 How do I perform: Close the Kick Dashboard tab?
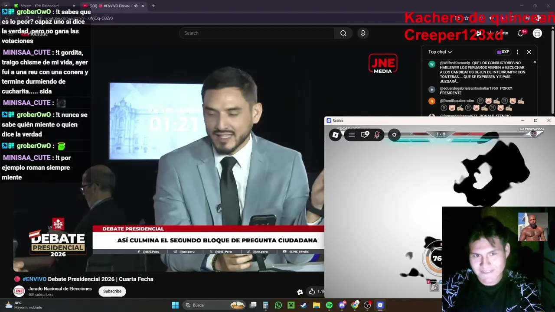point(74,6)
